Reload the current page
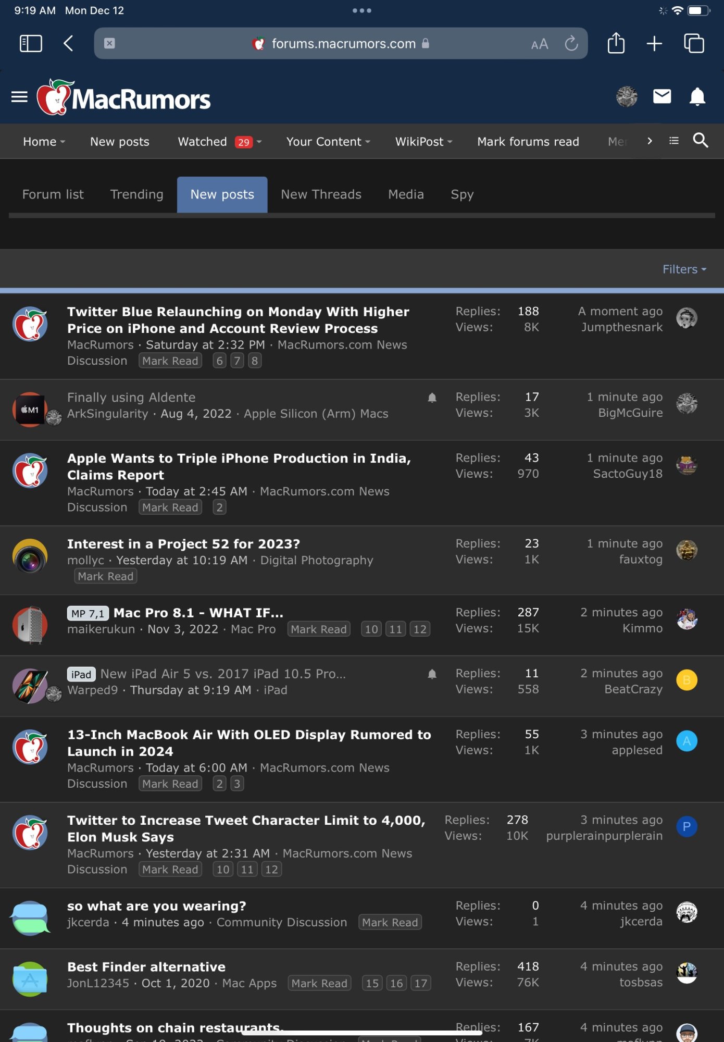This screenshot has height=1042, width=724. [x=571, y=43]
